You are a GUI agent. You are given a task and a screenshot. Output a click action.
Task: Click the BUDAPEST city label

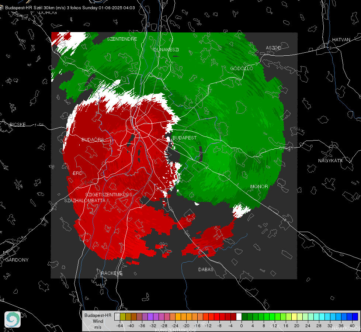[x=185, y=138]
